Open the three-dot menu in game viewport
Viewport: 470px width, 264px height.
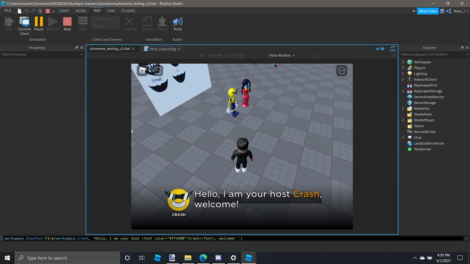342,70
